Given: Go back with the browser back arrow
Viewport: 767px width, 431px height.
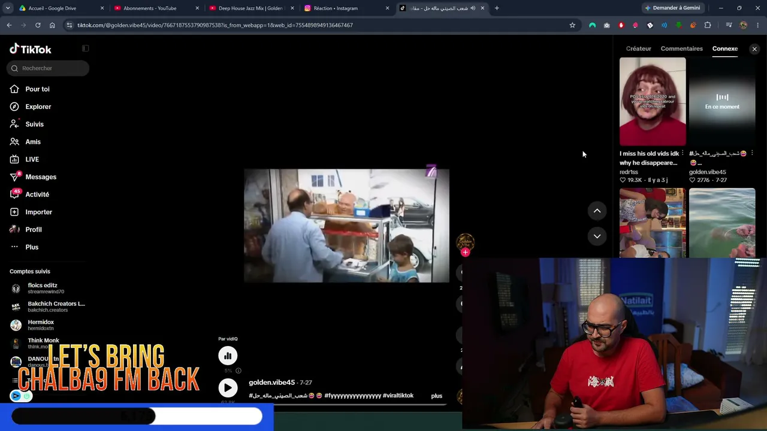Looking at the screenshot, I should tap(9, 25).
